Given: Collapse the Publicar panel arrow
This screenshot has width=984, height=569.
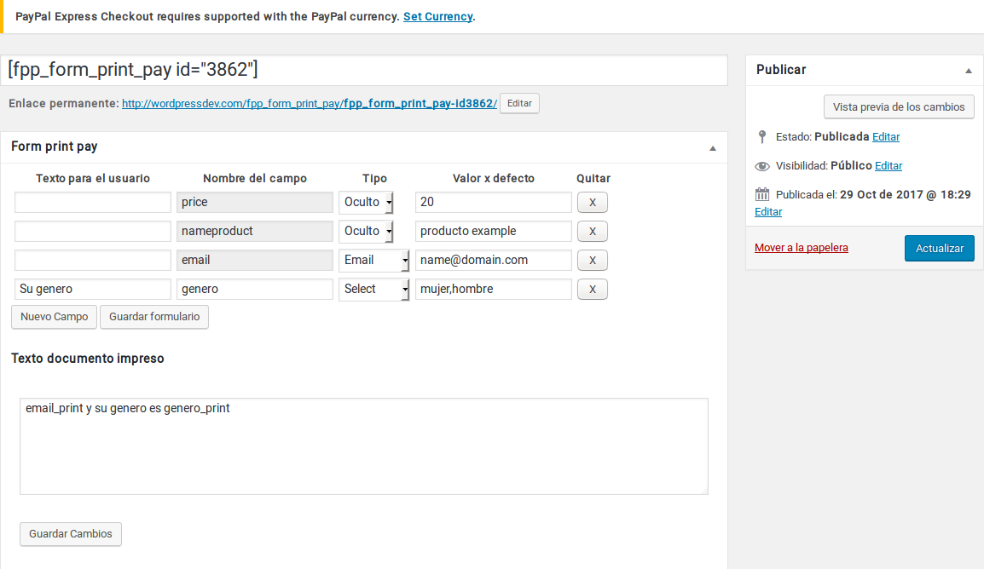Looking at the screenshot, I should point(969,71).
